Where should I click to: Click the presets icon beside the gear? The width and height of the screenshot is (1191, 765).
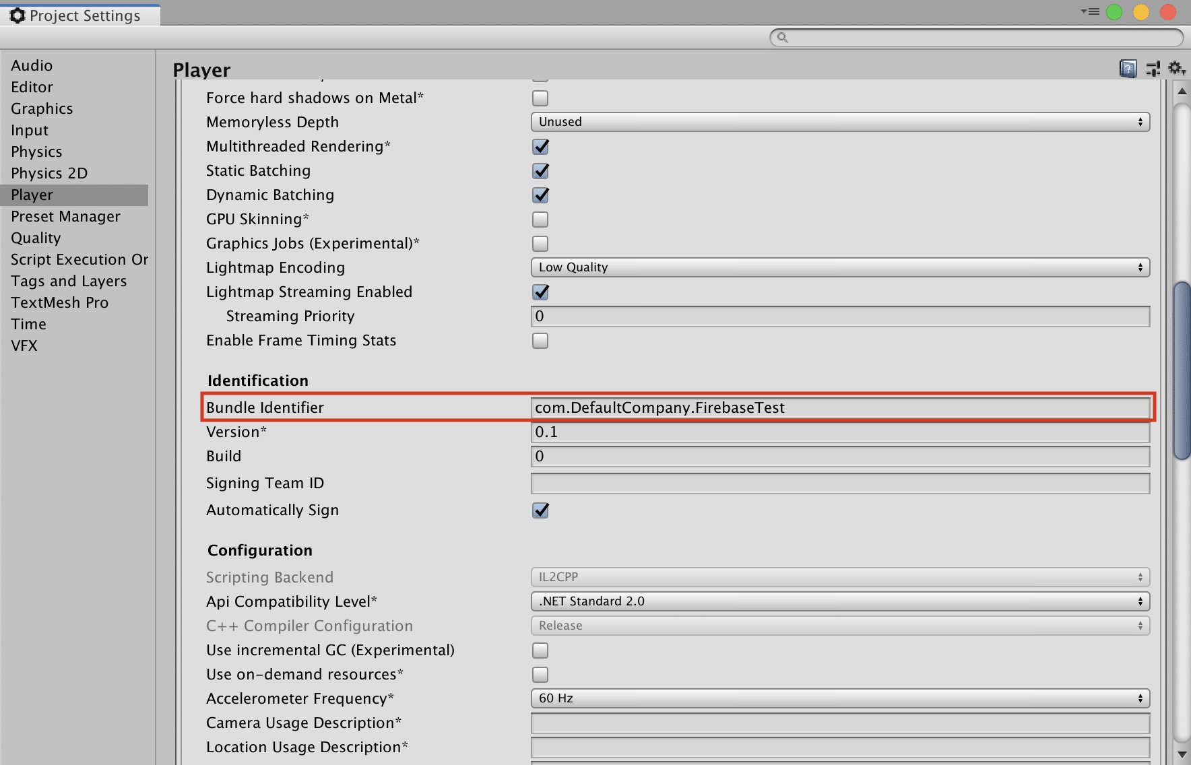1152,68
